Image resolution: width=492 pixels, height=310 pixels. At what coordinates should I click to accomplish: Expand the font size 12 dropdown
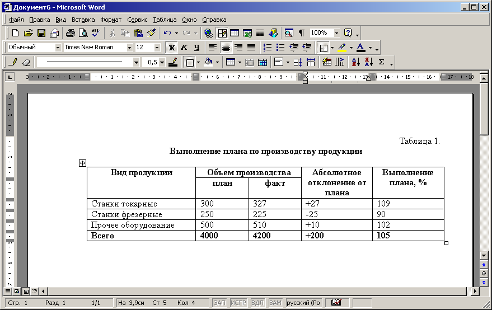point(157,48)
